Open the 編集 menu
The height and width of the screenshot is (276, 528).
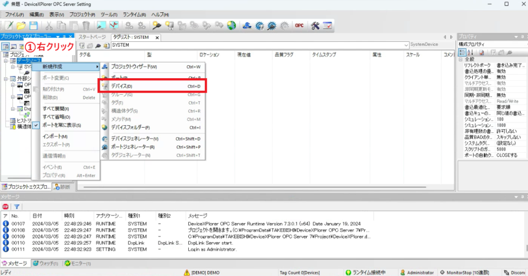(x=37, y=15)
